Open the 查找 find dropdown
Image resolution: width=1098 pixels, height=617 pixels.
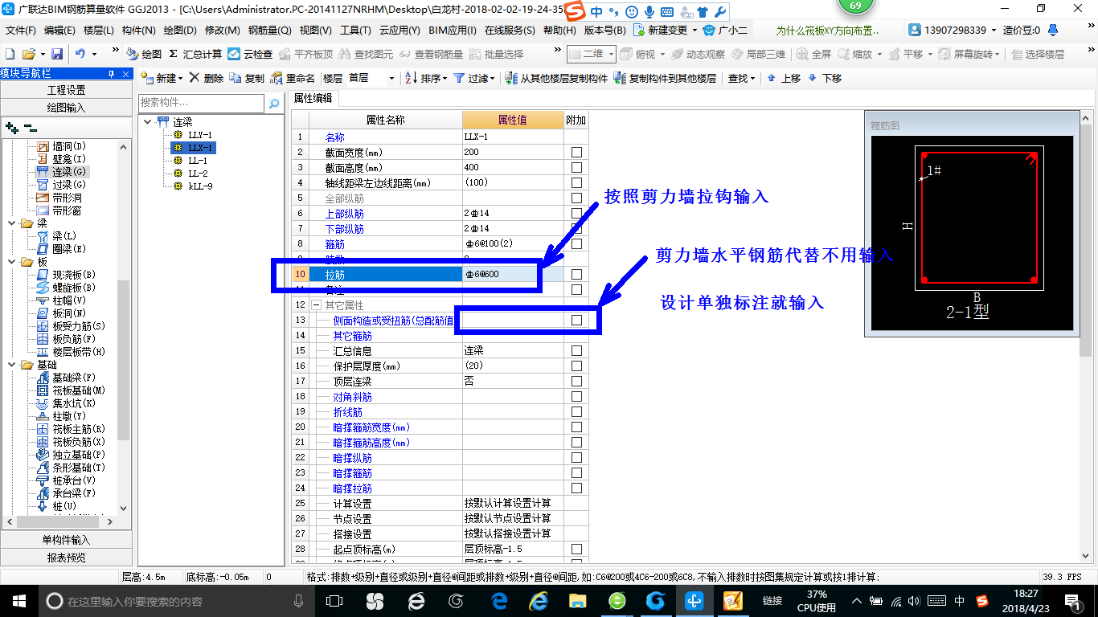coord(741,78)
